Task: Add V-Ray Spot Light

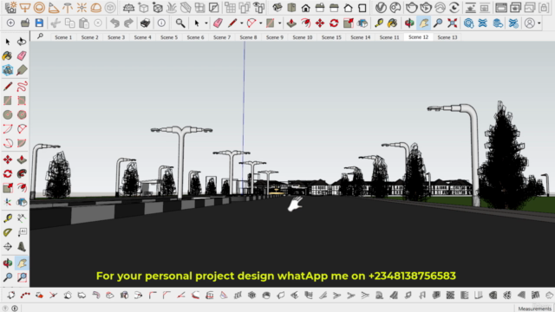Action: click(54, 8)
